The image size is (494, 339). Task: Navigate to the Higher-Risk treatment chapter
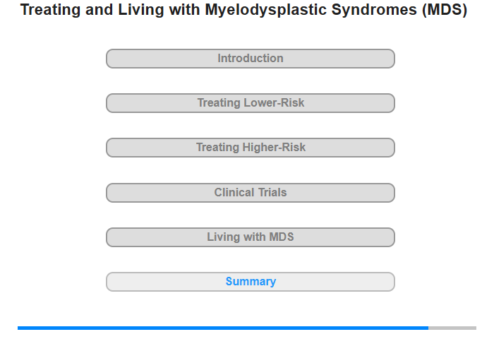tap(250, 148)
